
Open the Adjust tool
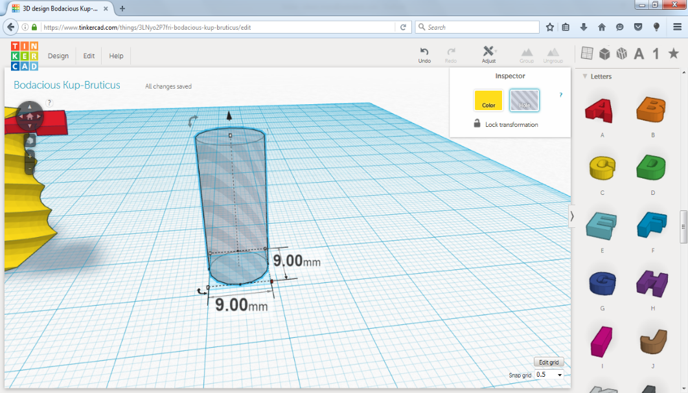click(x=488, y=55)
